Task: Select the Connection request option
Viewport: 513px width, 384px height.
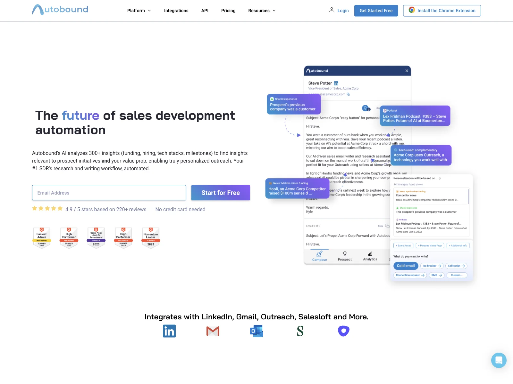Action: coord(410,275)
